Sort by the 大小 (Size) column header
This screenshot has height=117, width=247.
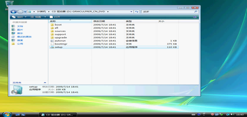161,21
